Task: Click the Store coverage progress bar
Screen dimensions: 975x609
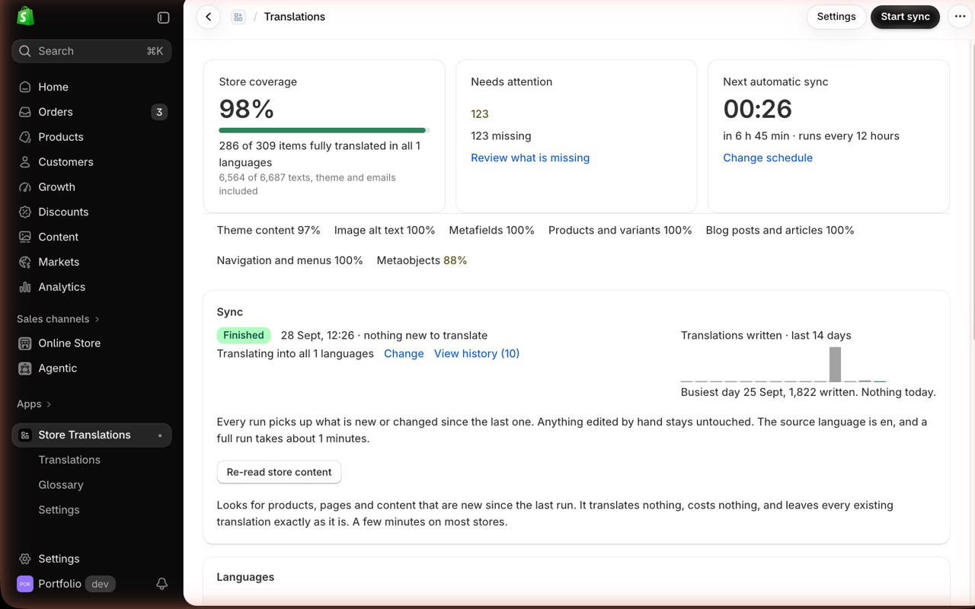Action: [x=324, y=130]
